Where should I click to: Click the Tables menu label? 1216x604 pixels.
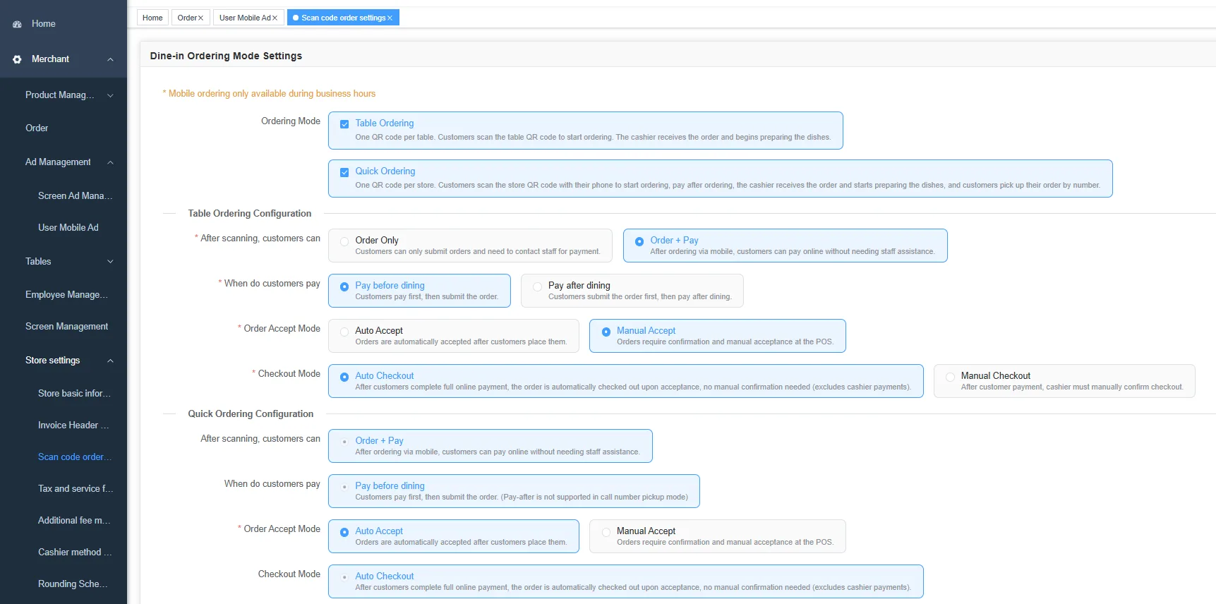coord(38,262)
